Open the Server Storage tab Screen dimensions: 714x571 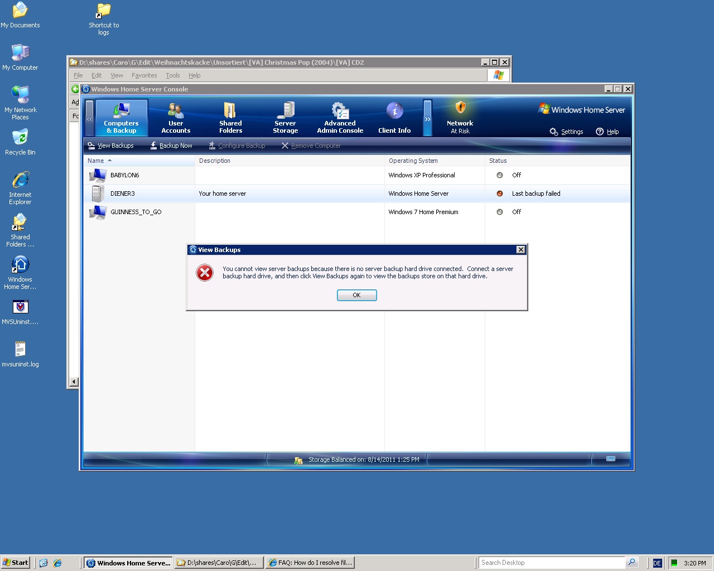click(x=285, y=118)
